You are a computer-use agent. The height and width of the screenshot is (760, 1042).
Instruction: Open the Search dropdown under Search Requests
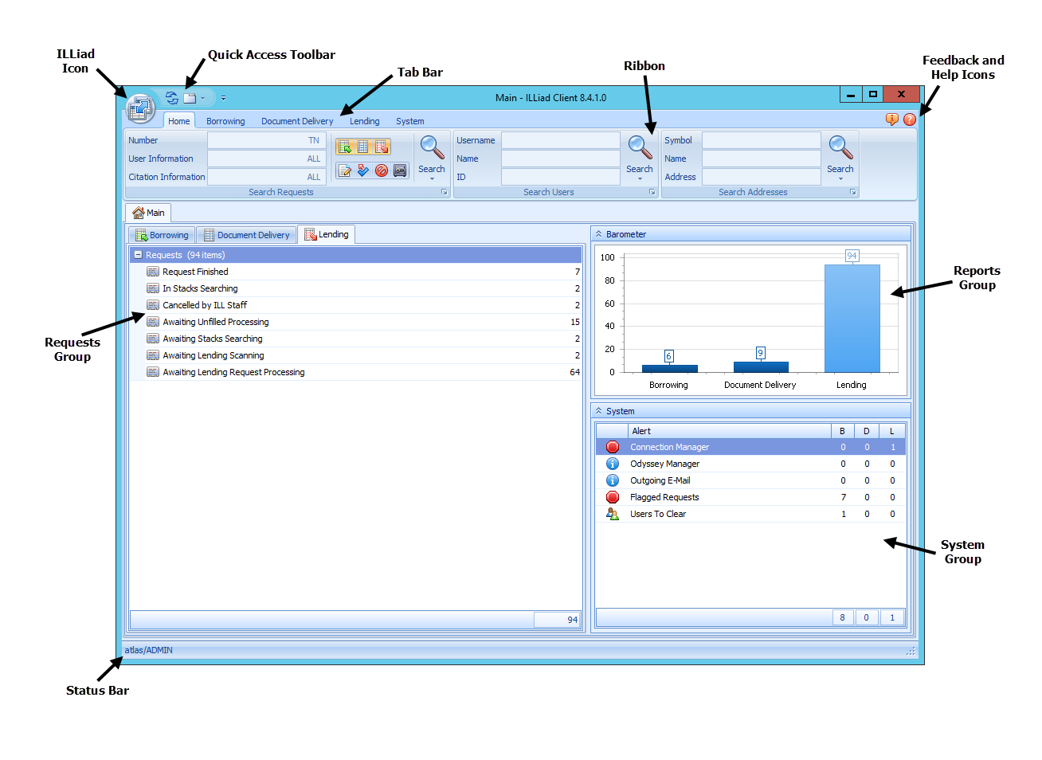(431, 179)
